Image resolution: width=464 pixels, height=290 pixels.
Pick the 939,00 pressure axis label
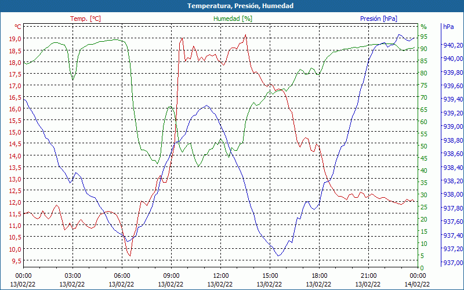(x=453, y=126)
